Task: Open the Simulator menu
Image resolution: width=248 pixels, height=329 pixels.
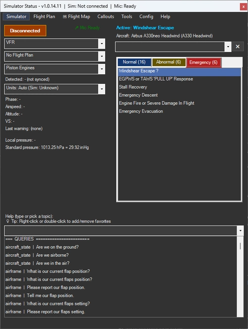Action: 16,16
